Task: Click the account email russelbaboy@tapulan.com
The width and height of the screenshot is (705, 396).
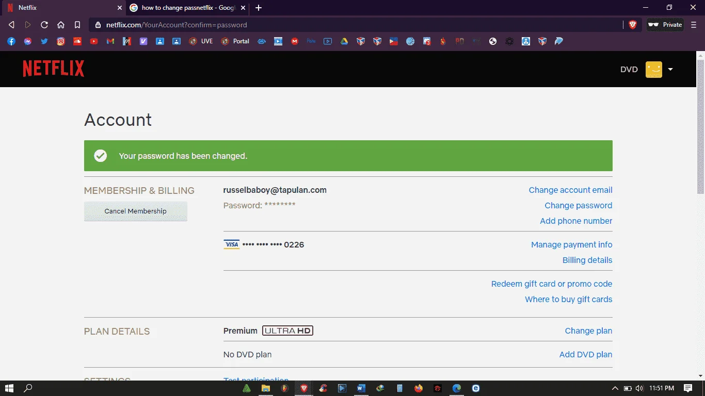Action: [x=275, y=190]
